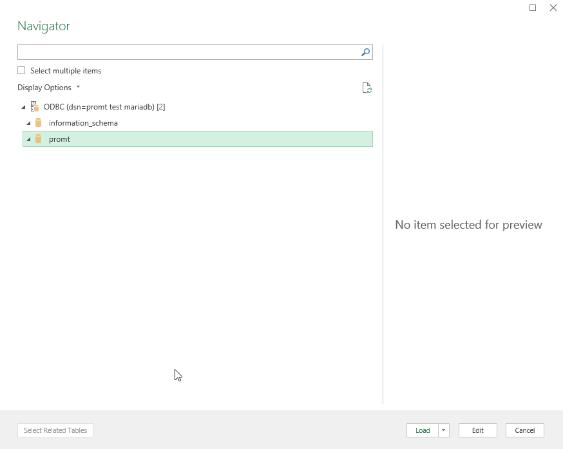The image size is (563, 449).
Task: Open the Load button dropdown arrow
Action: click(444, 430)
